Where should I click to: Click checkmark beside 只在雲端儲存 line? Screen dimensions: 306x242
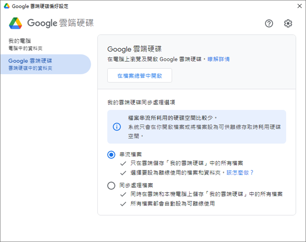123,164
